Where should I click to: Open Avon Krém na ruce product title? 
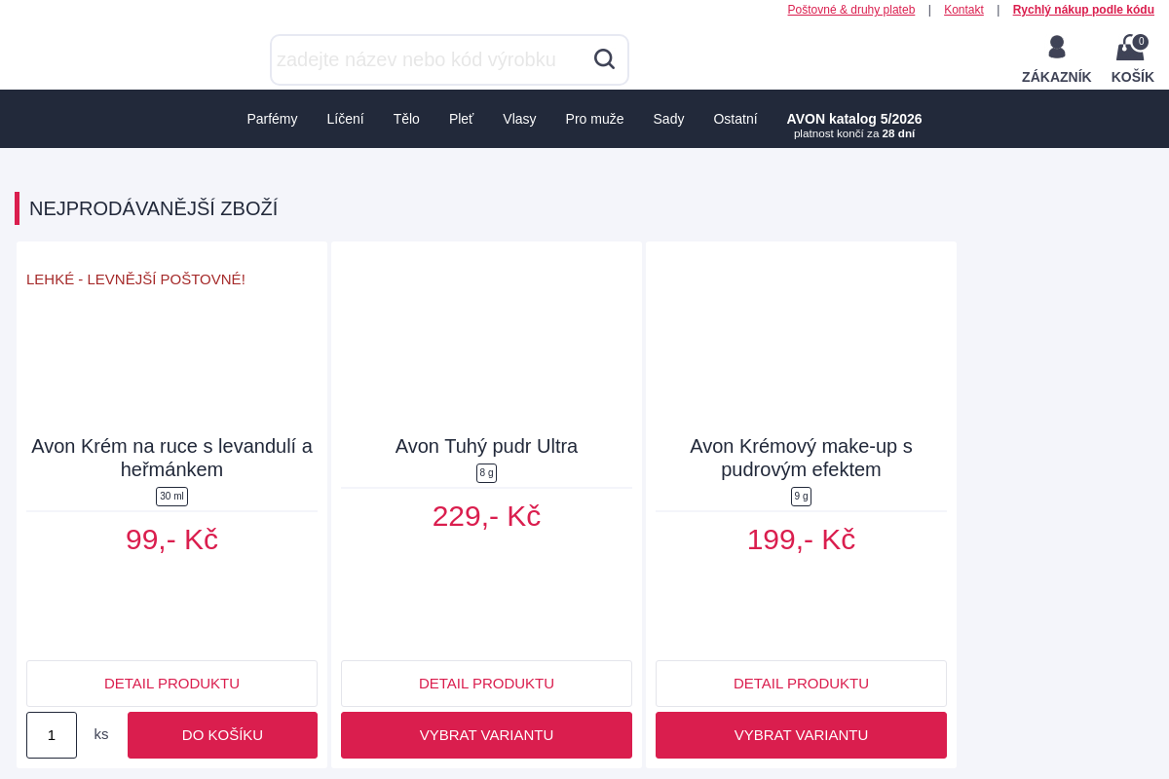[171, 458]
